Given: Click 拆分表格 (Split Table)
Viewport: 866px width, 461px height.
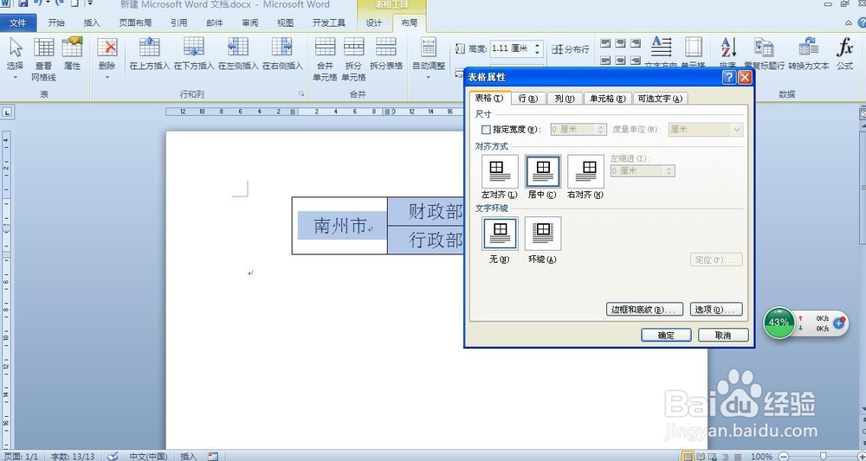Looking at the screenshot, I should click(386, 53).
